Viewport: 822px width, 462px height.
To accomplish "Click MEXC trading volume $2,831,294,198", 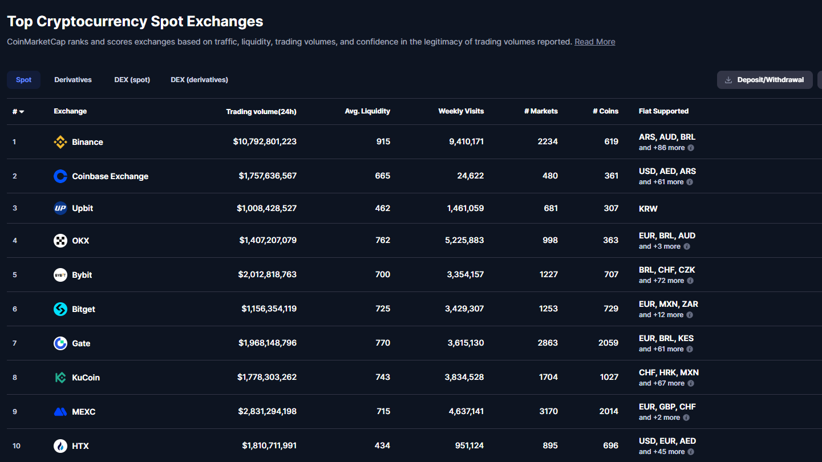I will [x=268, y=411].
